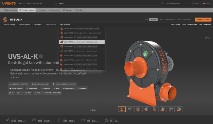Click the play animation icon above fan image
The height and width of the screenshot is (124, 213).
click(206, 38)
